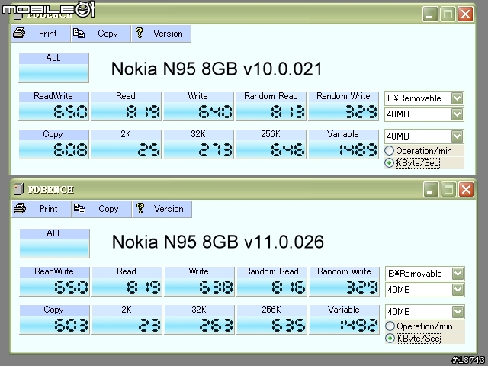This screenshot has width=488, height=366.
Task: Run 2K test in top window
Action: click(126, 144)
